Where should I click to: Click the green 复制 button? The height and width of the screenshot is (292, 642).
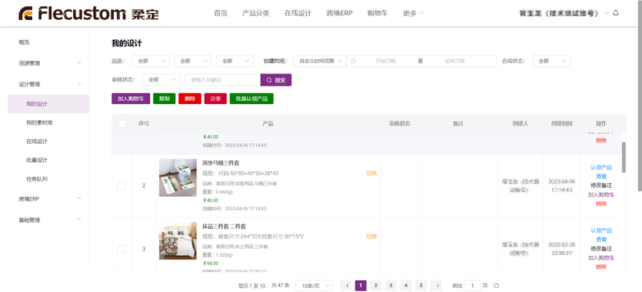[165, 98]
